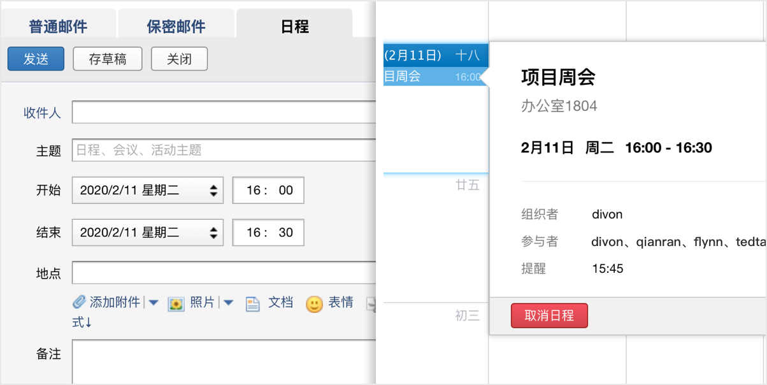Click the blue 发送 send button
The width and height of the screenshot is (767, 385).
coord(35,58)
